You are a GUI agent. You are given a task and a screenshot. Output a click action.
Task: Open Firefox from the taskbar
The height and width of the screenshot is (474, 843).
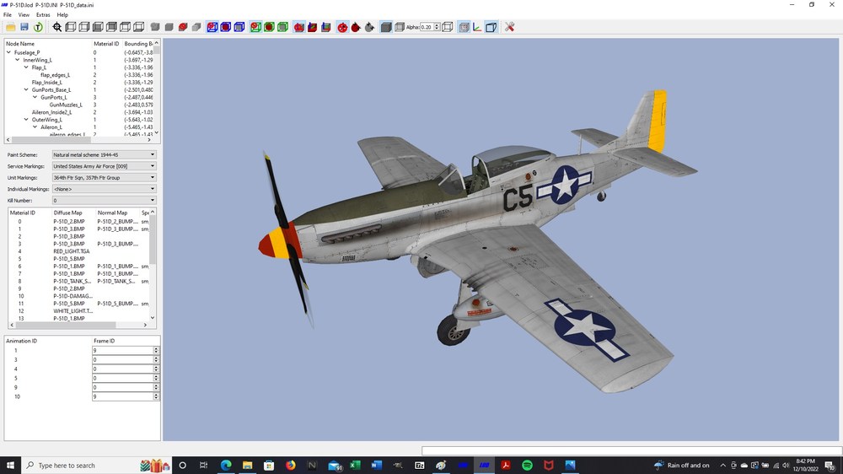pyautogui.click(x=290, y=466)
